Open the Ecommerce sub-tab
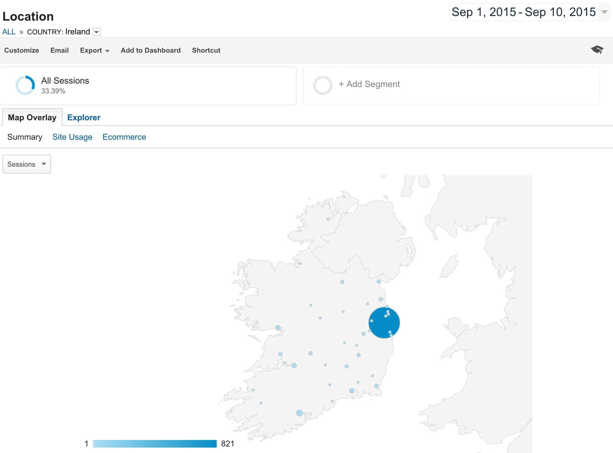 124,137
